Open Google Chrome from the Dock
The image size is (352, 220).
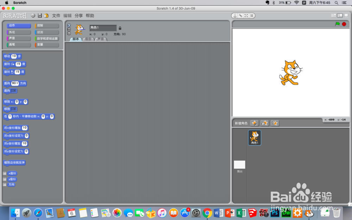pos(207,213)
